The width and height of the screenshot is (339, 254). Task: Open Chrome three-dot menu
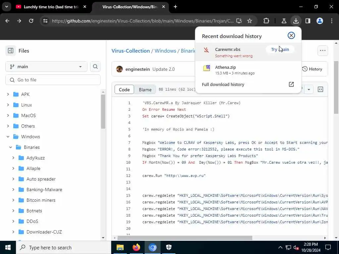[x=332, y=21]
